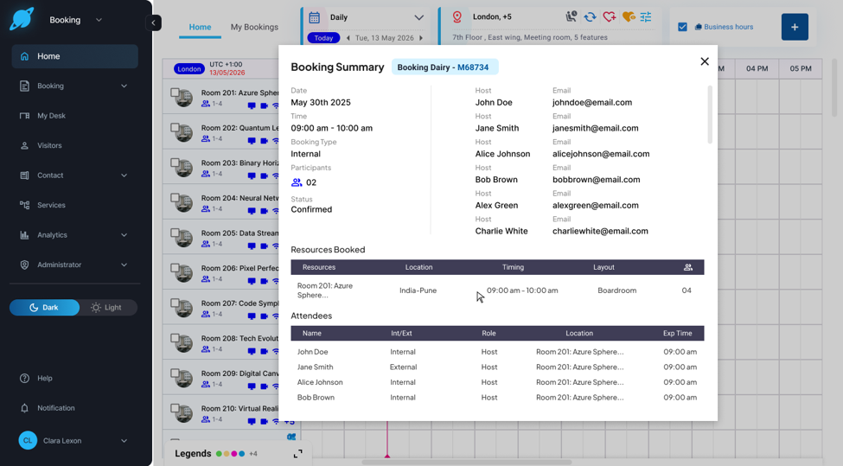This screenshot has height=466, width=843.
Task: Tick the checkbox for Room 204
Action: (175, 198)
